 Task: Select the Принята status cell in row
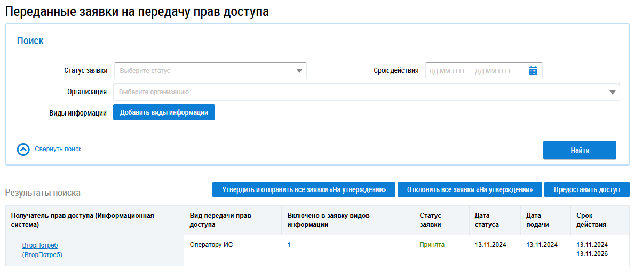click(432, 245)
